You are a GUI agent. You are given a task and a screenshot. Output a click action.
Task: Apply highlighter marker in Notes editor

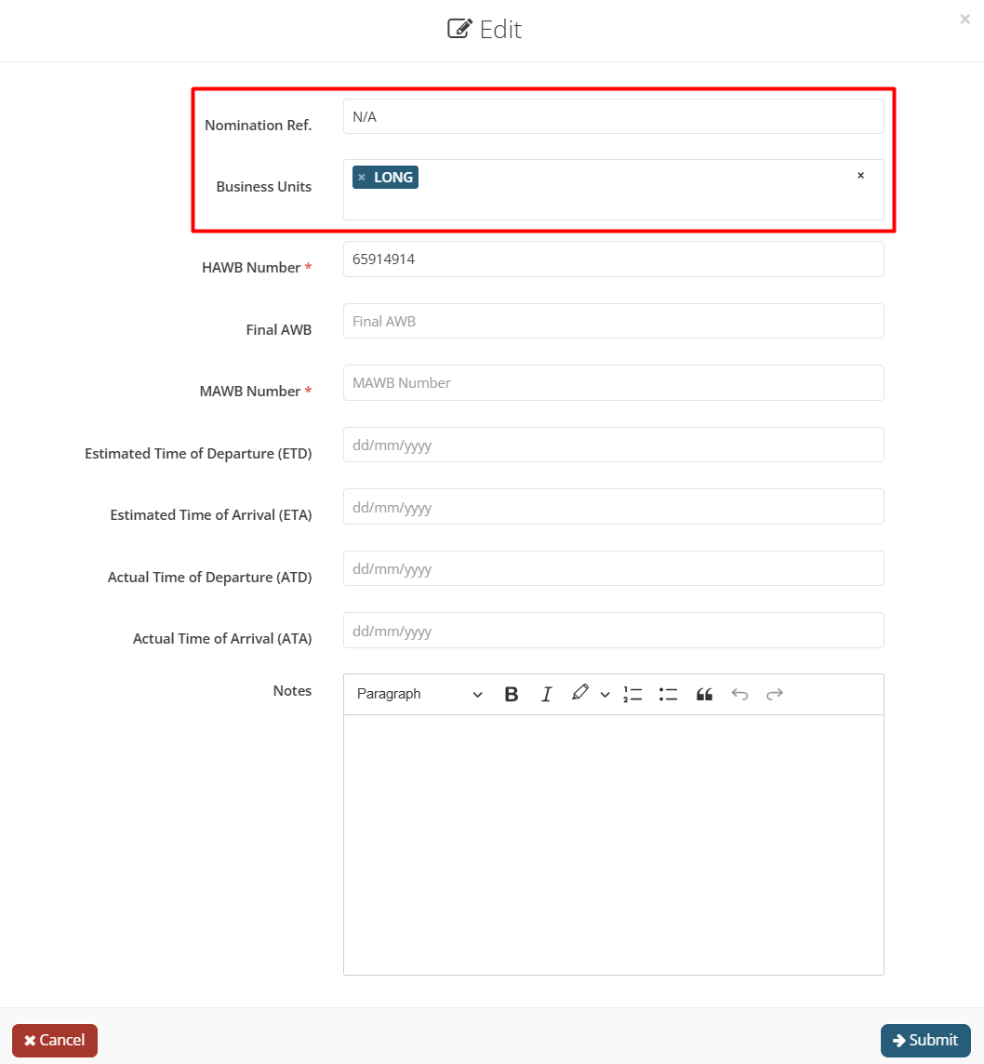click(580, 693)
